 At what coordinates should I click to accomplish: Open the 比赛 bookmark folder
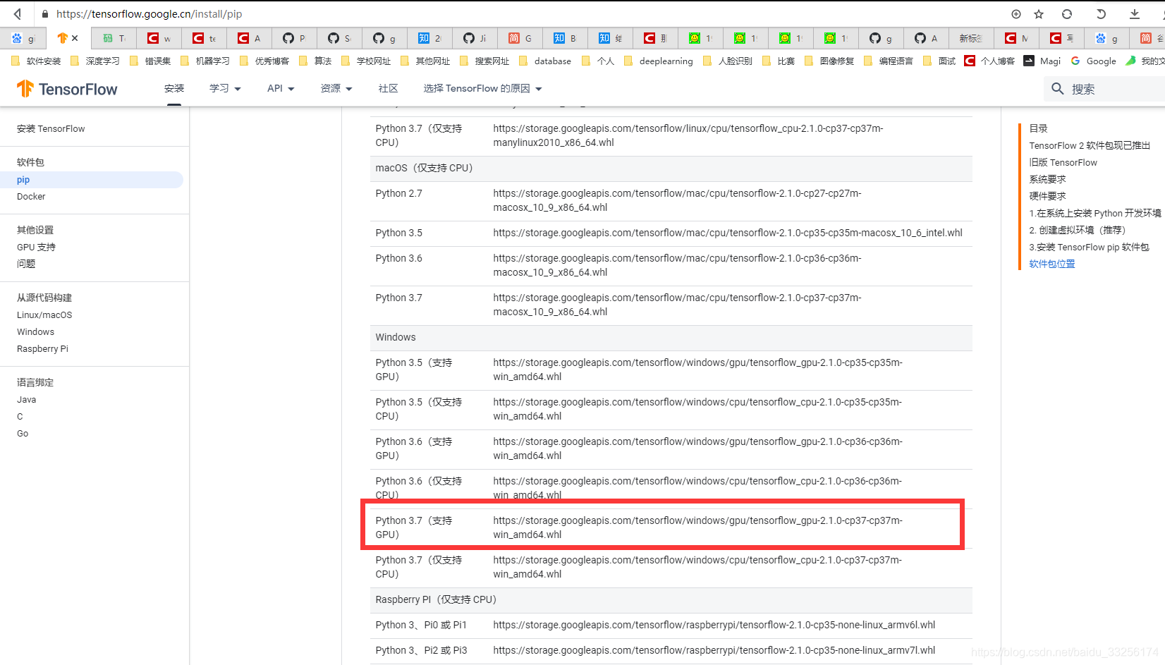pyautogui.click(x=779, y=61)
